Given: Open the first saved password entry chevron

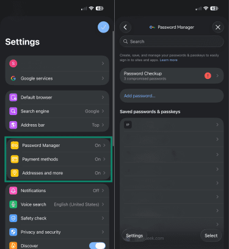Looking at the screenshot, I should [217, 125].
